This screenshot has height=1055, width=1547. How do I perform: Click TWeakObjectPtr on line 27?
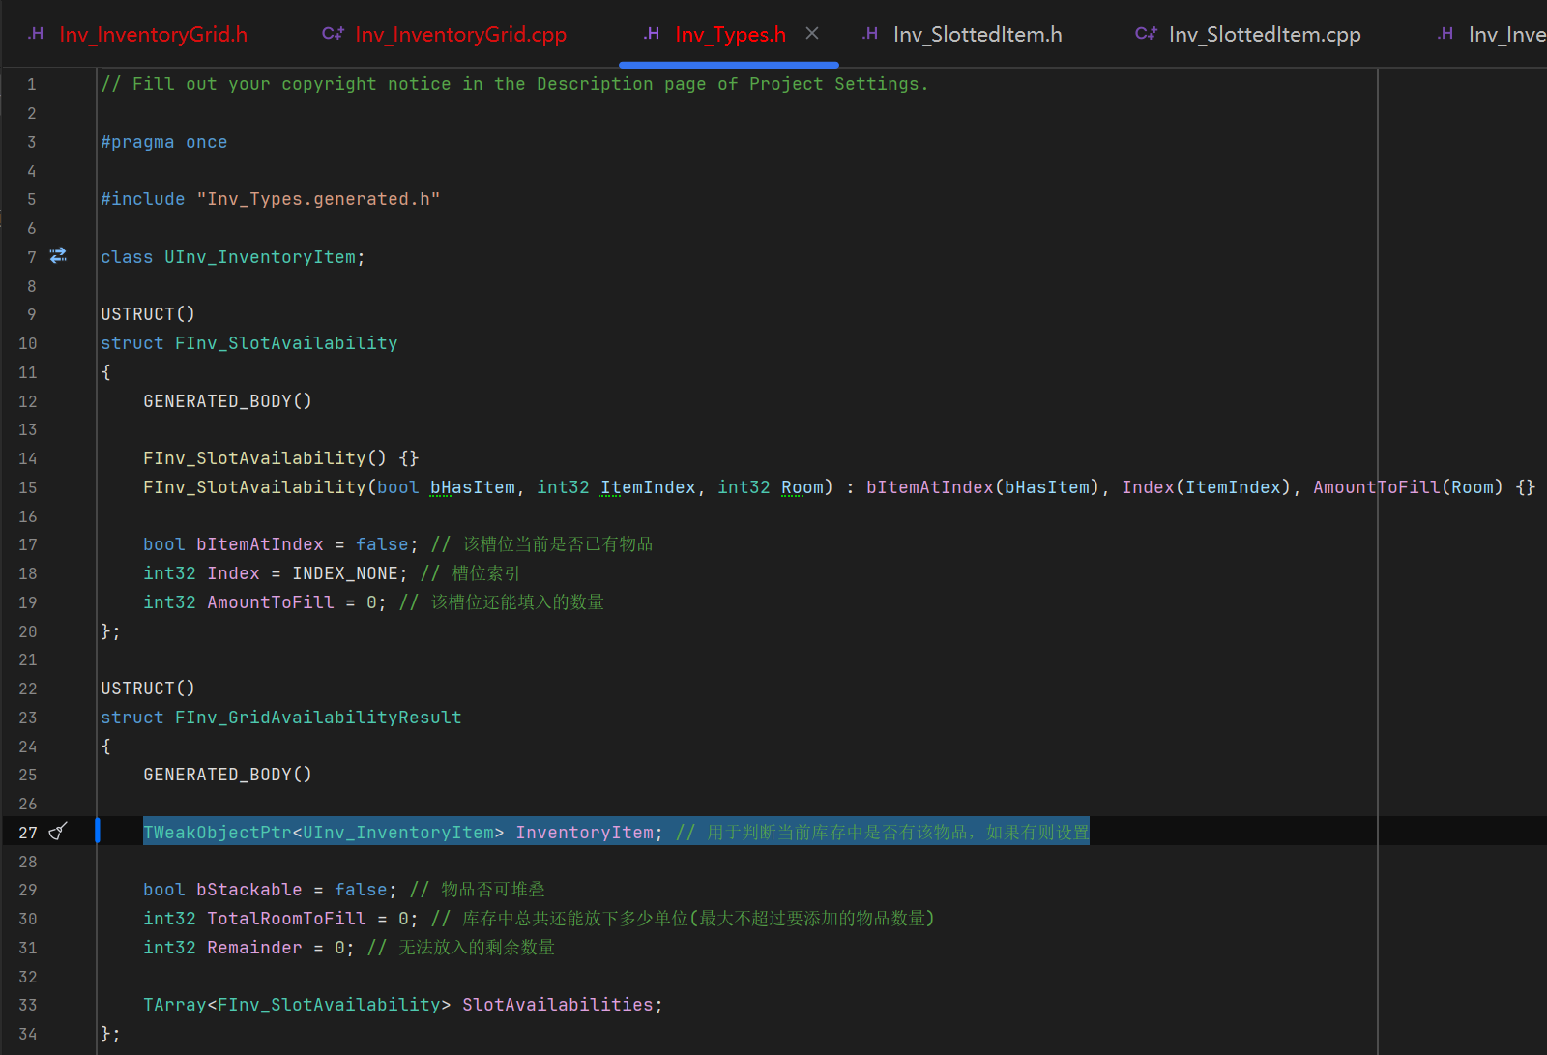pyautogui.click(x=218, y=833)
